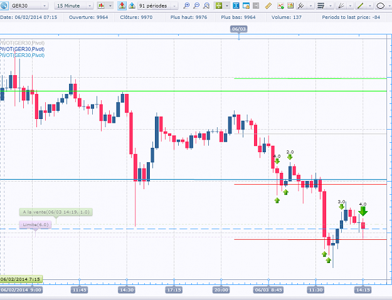Select the horizontal lines drawing tool
The width and height of the screenshot is (392, 300).
coord(320,6)
